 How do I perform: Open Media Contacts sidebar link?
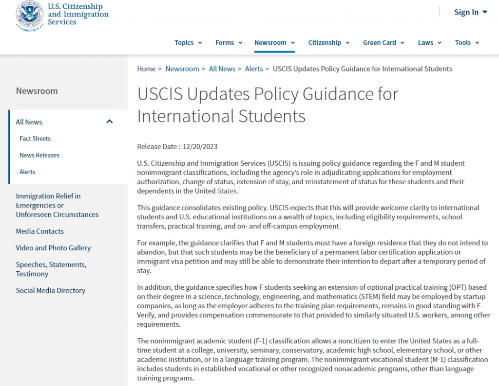point(40,231)
